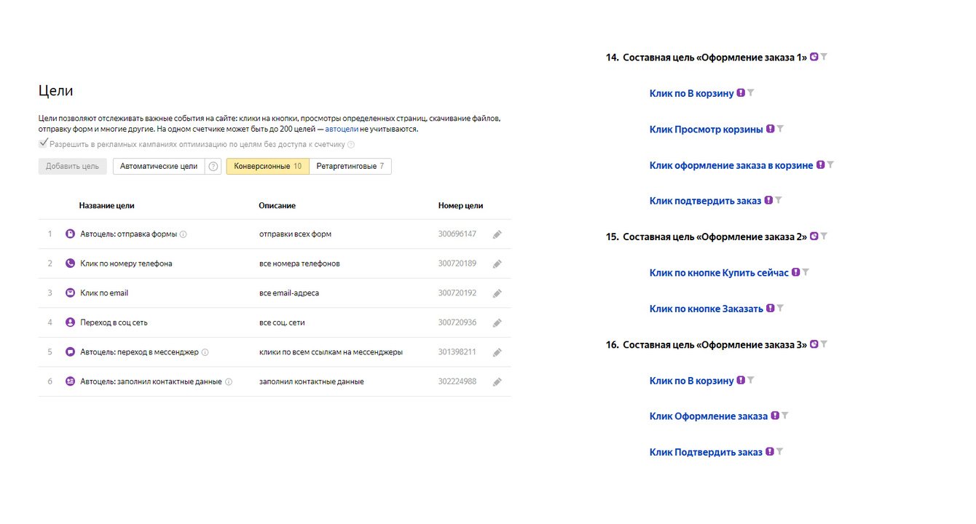The image size is (976, 524).
Task: Click the funnel icon beside 'Клик Просмотр корзины'
Action: [780, 129]
